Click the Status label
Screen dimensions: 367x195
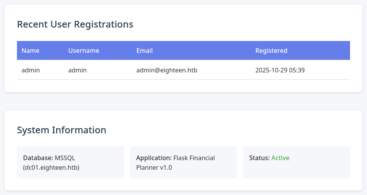[x=260, y=158]
